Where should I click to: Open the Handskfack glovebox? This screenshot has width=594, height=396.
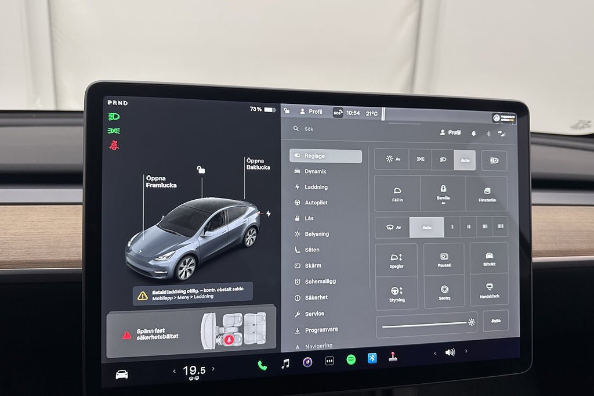click(x=489, y=290)
